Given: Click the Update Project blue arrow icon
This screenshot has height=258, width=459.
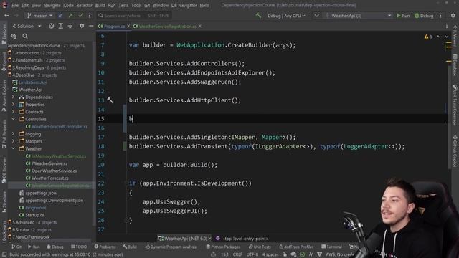Looking at the screenshot, I should click(60, 16).
